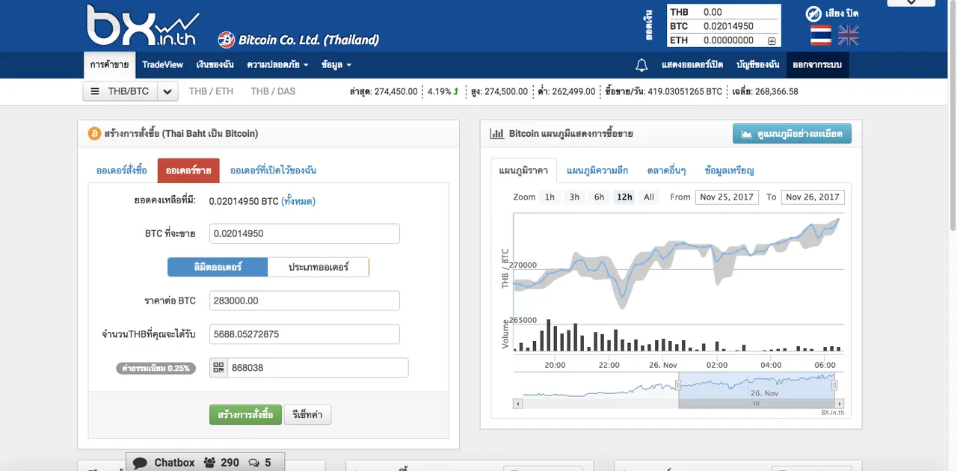
Task: Open the ออเดอร์ที่เปิดไว้ของฉัน tab
Action: (x=273, y=170)
